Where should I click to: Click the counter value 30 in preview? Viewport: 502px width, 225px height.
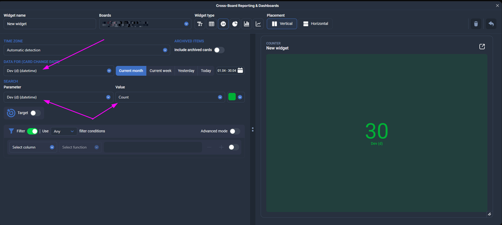pos(377,131)
